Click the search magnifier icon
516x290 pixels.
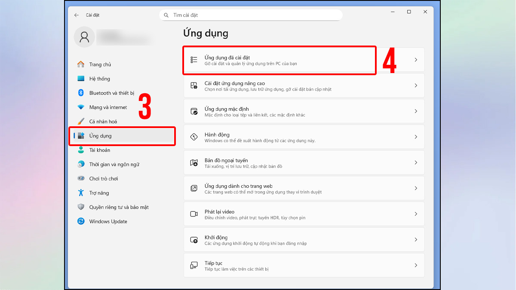coord(166,15)
